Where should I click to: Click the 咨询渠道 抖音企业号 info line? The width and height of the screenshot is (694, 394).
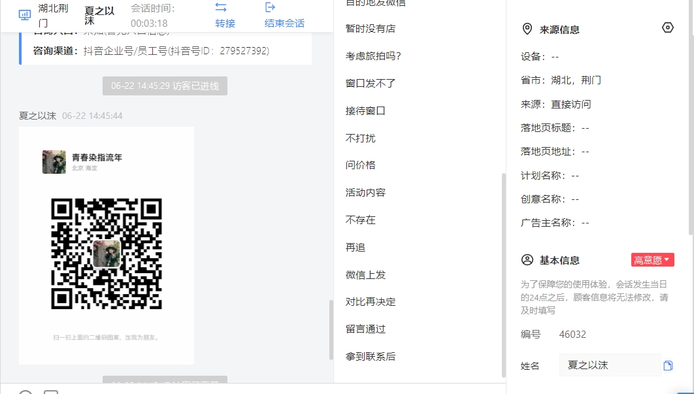(x=151, y=51)
